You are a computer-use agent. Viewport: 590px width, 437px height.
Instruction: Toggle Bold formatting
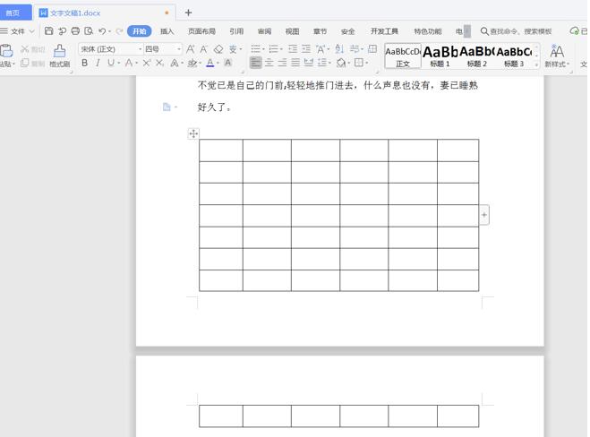coord(85,63)
